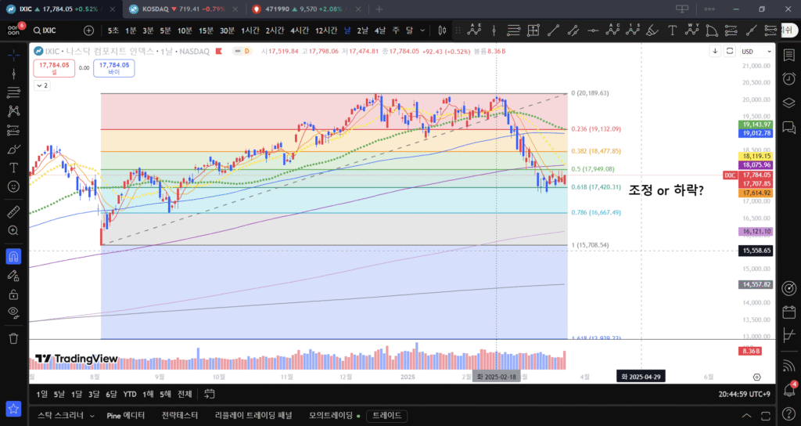Open the trend line tools in left sidebar
The height and width of the screenshot is (426, 801).
tap(14, 74)
